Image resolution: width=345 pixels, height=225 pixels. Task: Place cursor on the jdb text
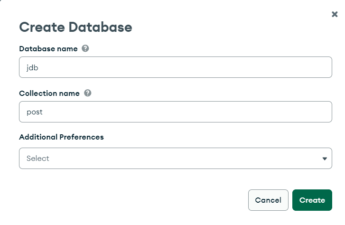point(32,67)
